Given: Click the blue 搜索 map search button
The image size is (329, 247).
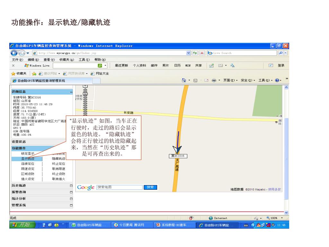Looking at the screenshot, I should pyautogui.click(x=150, y=187).
